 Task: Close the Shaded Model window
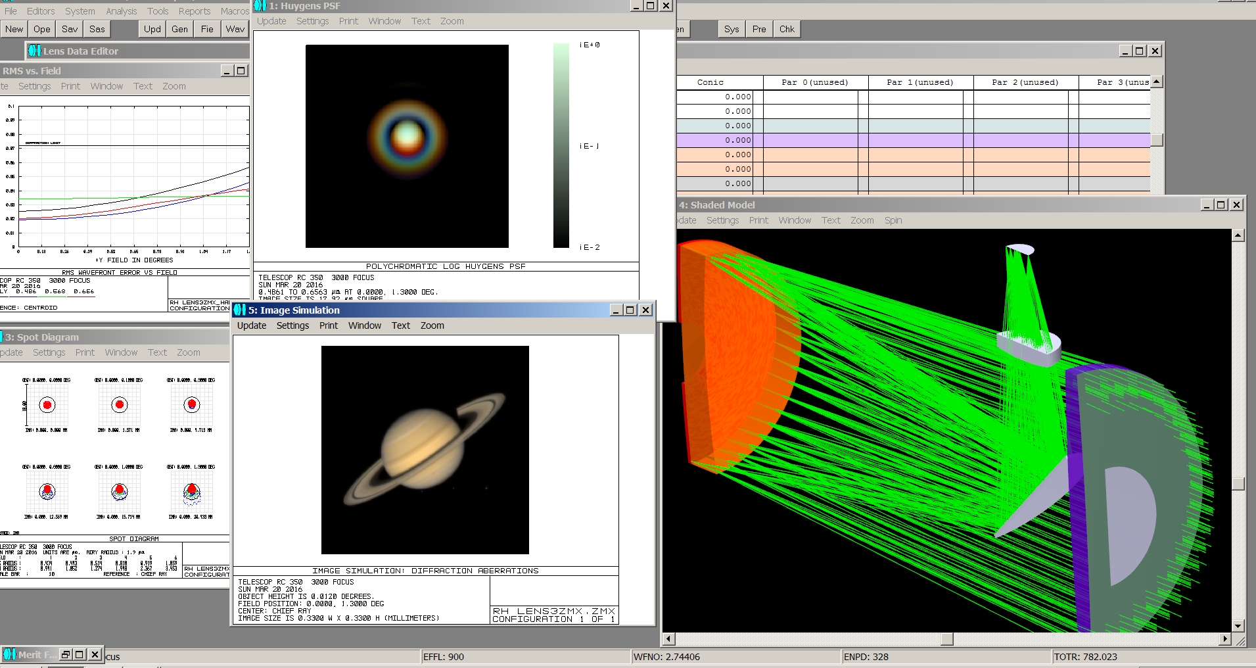1236,205
